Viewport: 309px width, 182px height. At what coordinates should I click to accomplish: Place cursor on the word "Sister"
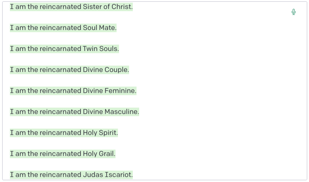pos(92,7)
